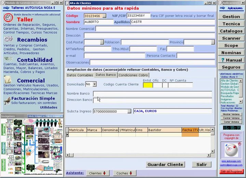Screen dimensions: 246x178
Task: Click the e-mail input field
Action: [x=114, y=55]
